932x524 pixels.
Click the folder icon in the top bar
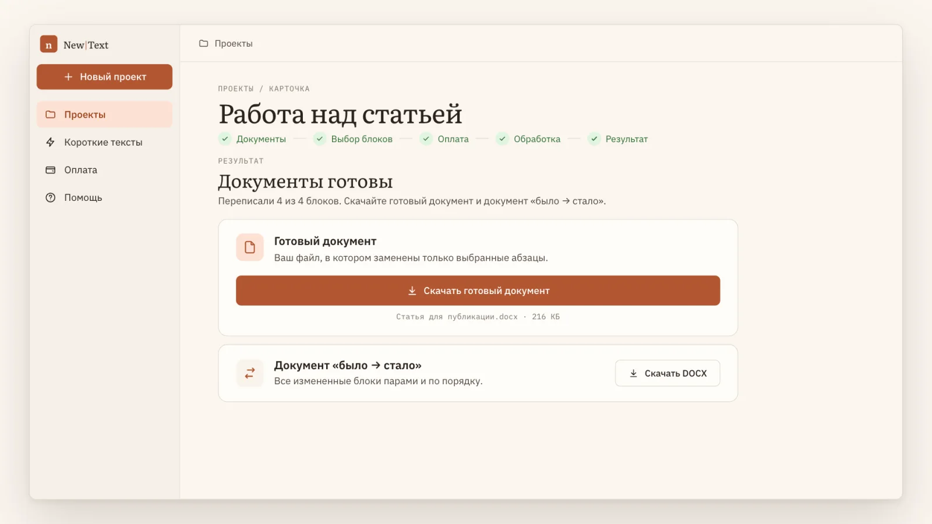pyautogui.click(x=203, y=44)
